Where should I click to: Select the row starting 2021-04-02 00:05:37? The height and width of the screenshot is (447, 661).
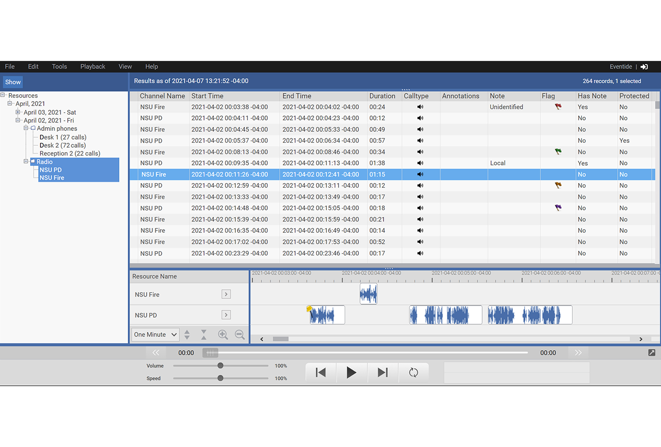click(392, 140)
